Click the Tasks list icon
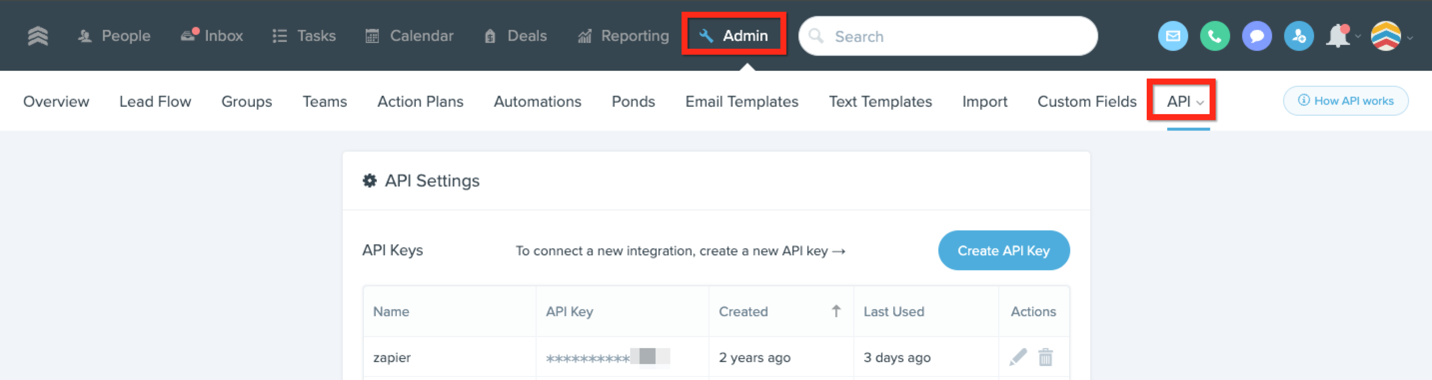 (x=280, y=36)
